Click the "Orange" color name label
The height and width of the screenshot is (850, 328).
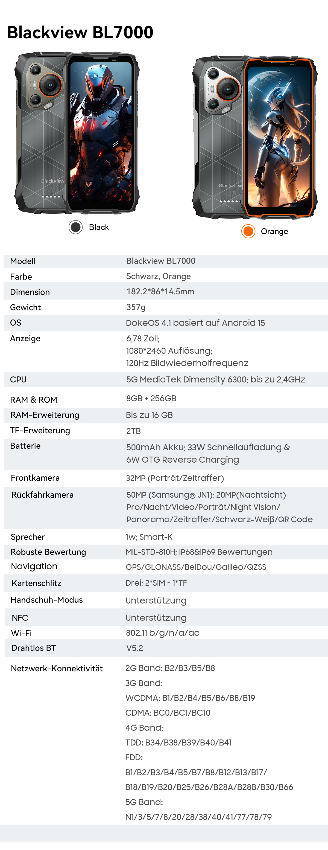click(274, 231)
